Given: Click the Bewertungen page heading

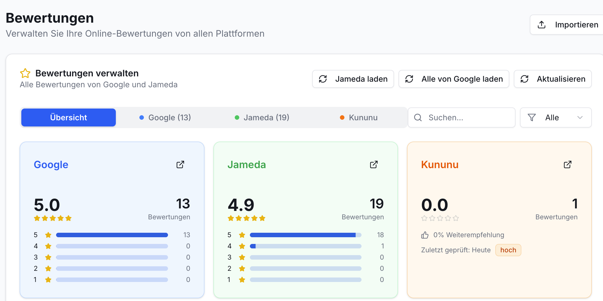Looking at the screenshot, I should (50, 18).
